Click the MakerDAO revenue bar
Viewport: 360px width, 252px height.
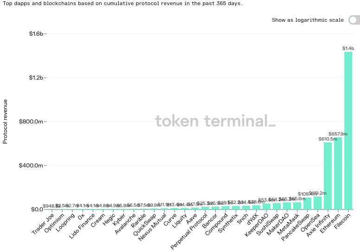pyautogui.click(x=287, y=206)
